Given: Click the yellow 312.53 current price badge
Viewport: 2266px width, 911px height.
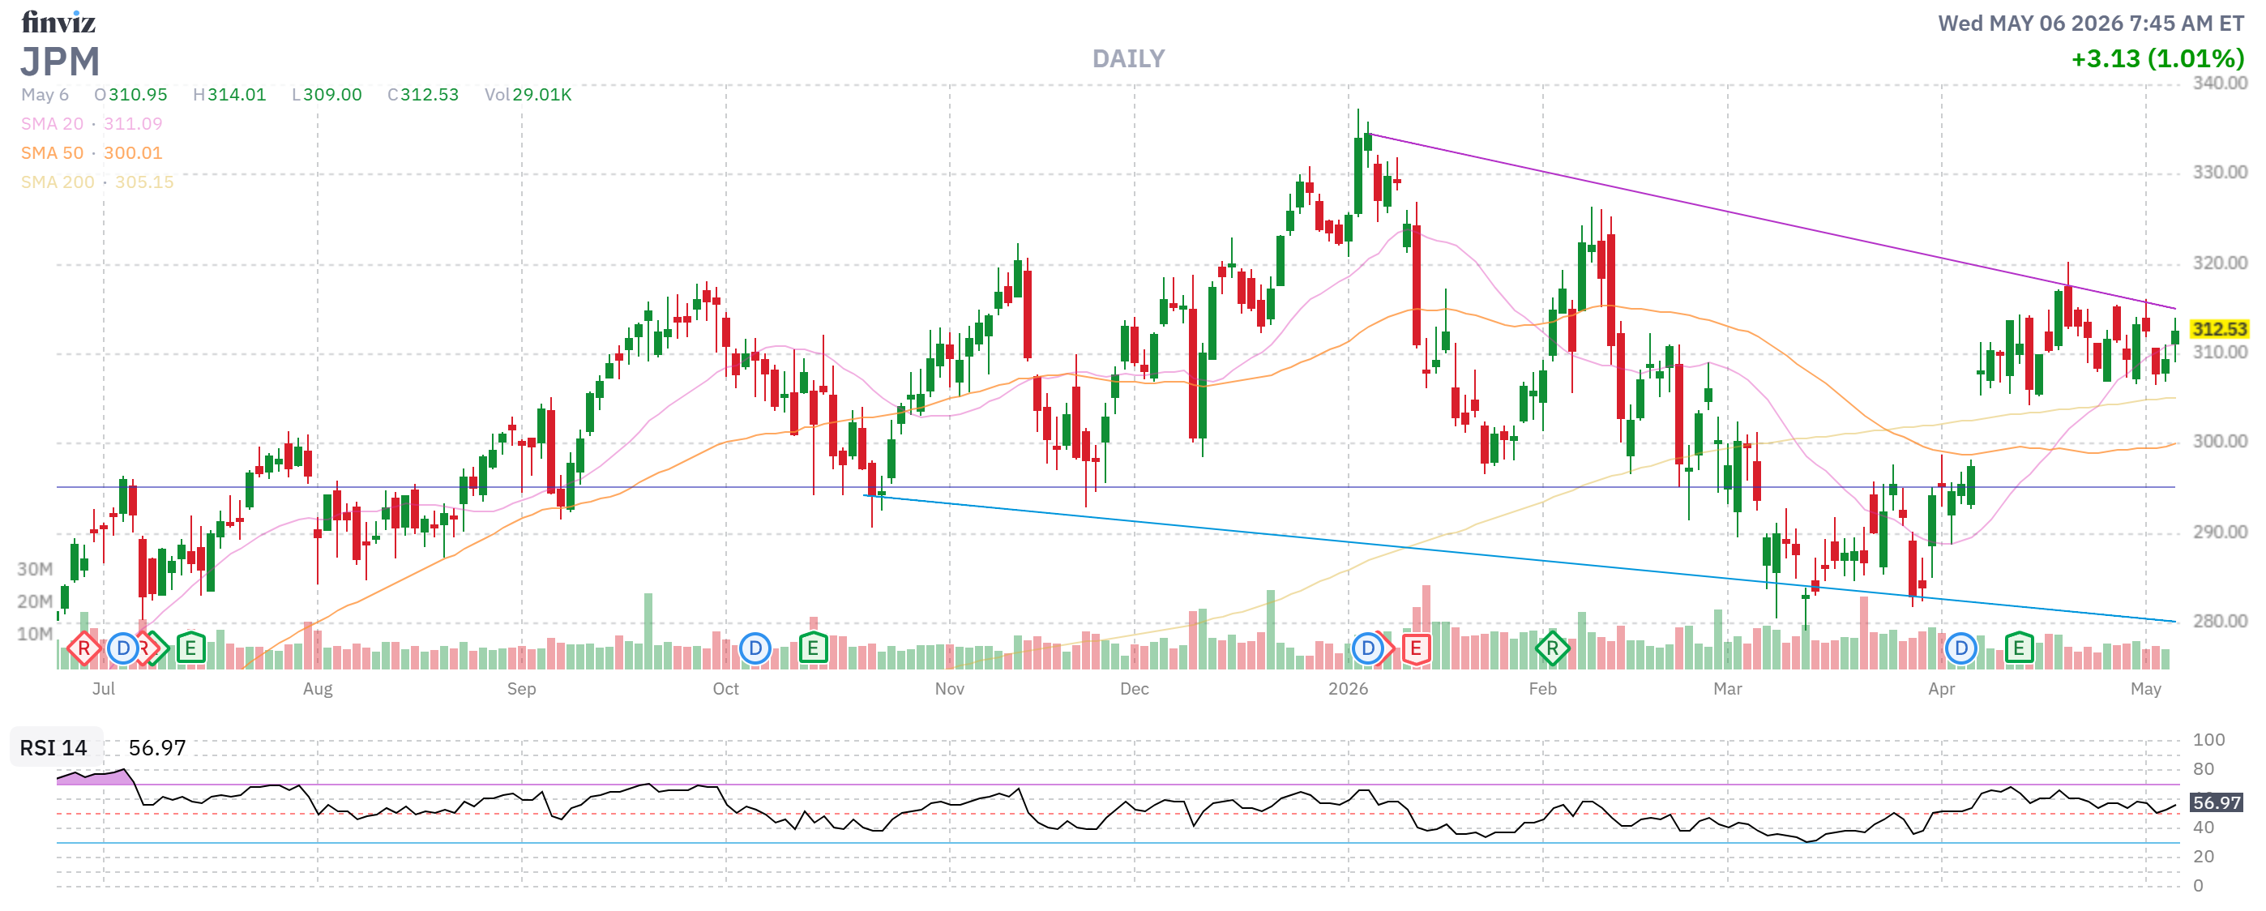Looking at the screenshot, I should [2218, 329].
